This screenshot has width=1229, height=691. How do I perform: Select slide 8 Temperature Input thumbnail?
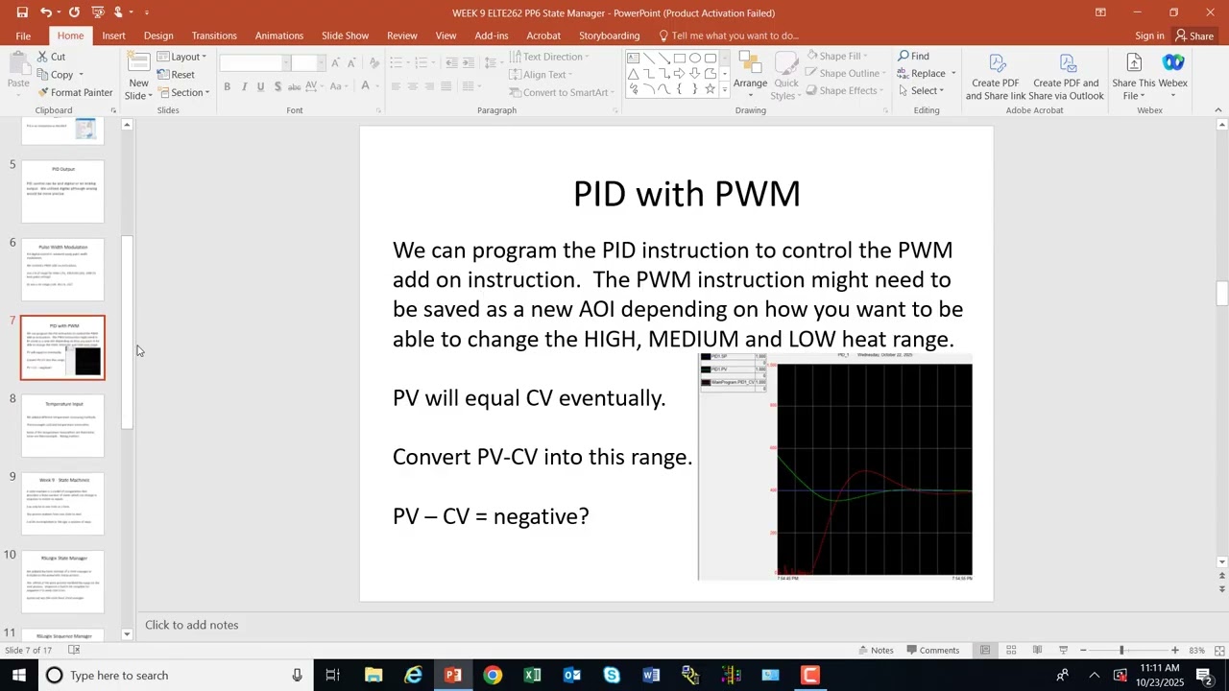pyautogui.click(x=63, y=425)
